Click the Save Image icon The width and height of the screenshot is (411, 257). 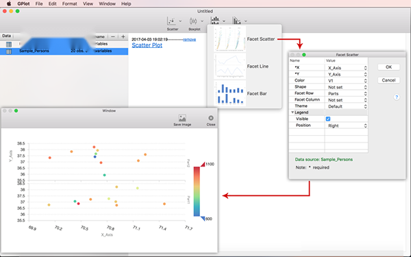point(182,118)
